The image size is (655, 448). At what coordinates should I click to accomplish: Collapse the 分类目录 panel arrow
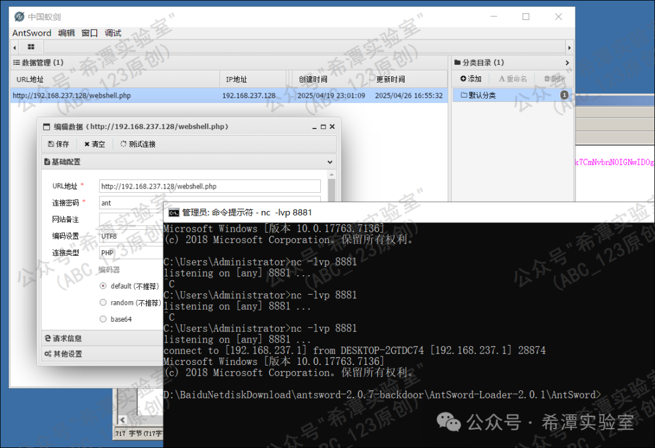click(x=567, y=62)
